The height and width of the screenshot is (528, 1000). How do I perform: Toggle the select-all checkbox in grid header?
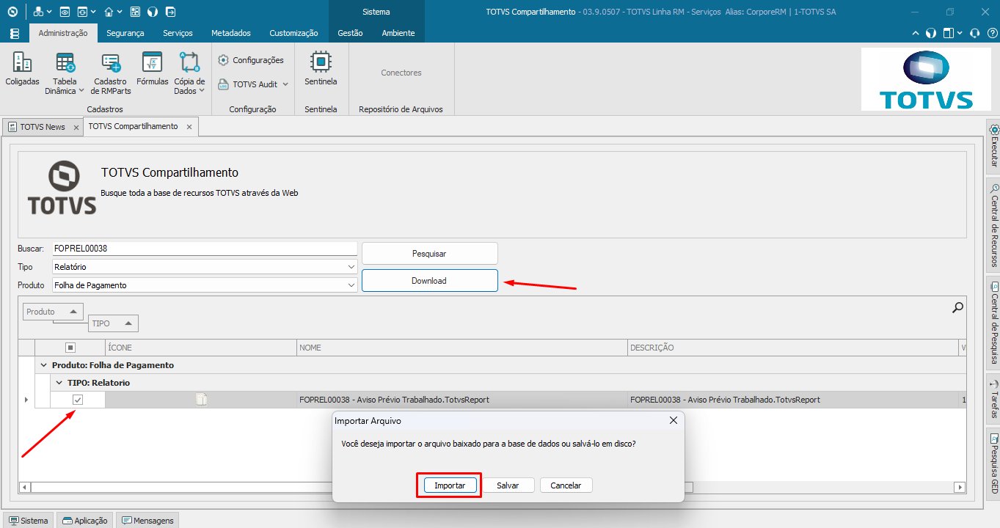[70, 348]
